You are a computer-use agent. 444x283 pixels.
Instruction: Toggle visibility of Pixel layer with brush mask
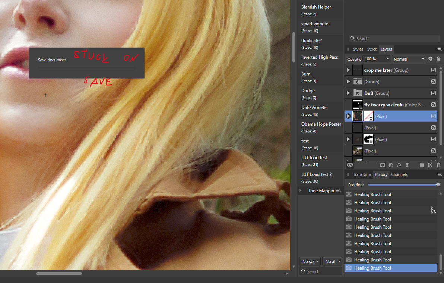coord(434,139)
